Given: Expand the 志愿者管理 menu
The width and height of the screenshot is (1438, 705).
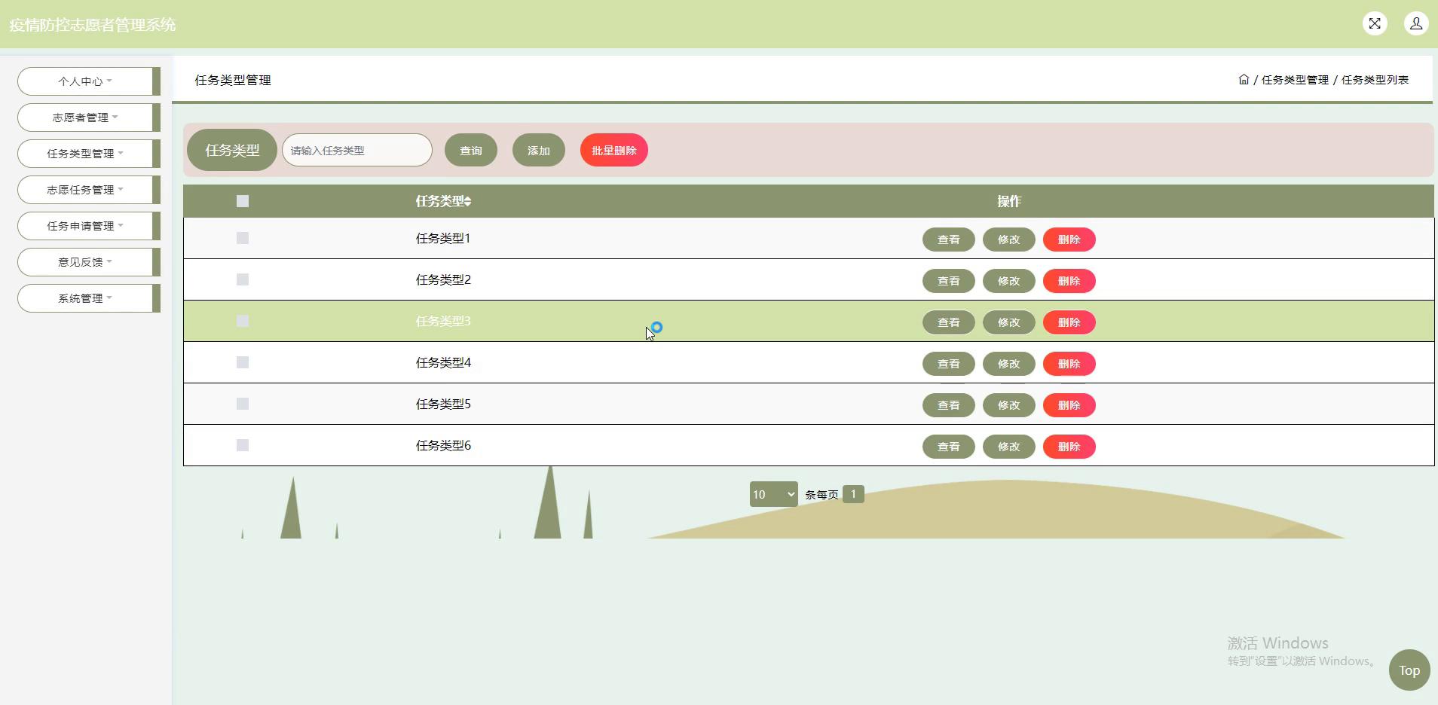Looking at the screenshot, I should coord(88,117).
